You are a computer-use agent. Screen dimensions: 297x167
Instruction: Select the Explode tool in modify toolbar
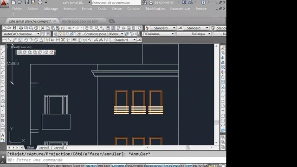tap(223, 130)
